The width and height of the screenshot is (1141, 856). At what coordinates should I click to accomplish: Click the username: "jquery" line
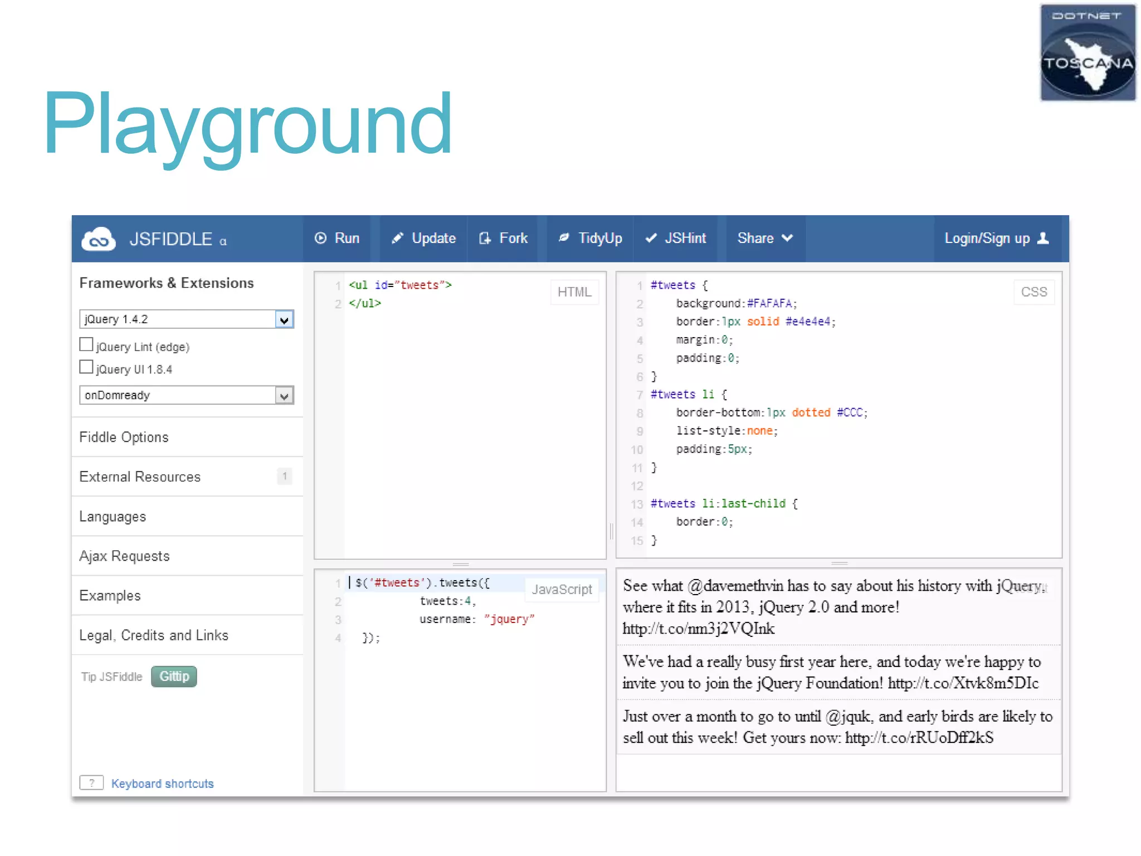(477, 619)
